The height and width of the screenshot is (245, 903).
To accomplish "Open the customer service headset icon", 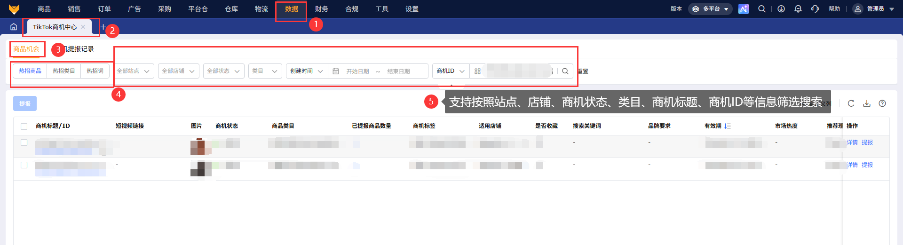I will (815, 9).
